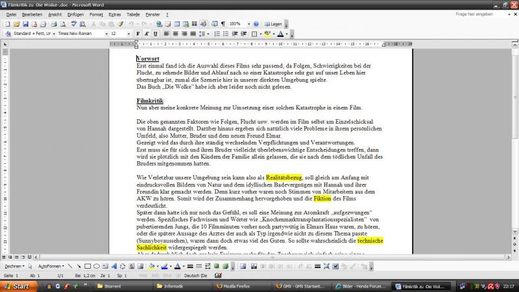
Task: Toggle the show paragraph marks button
Action: click(223, 24)
